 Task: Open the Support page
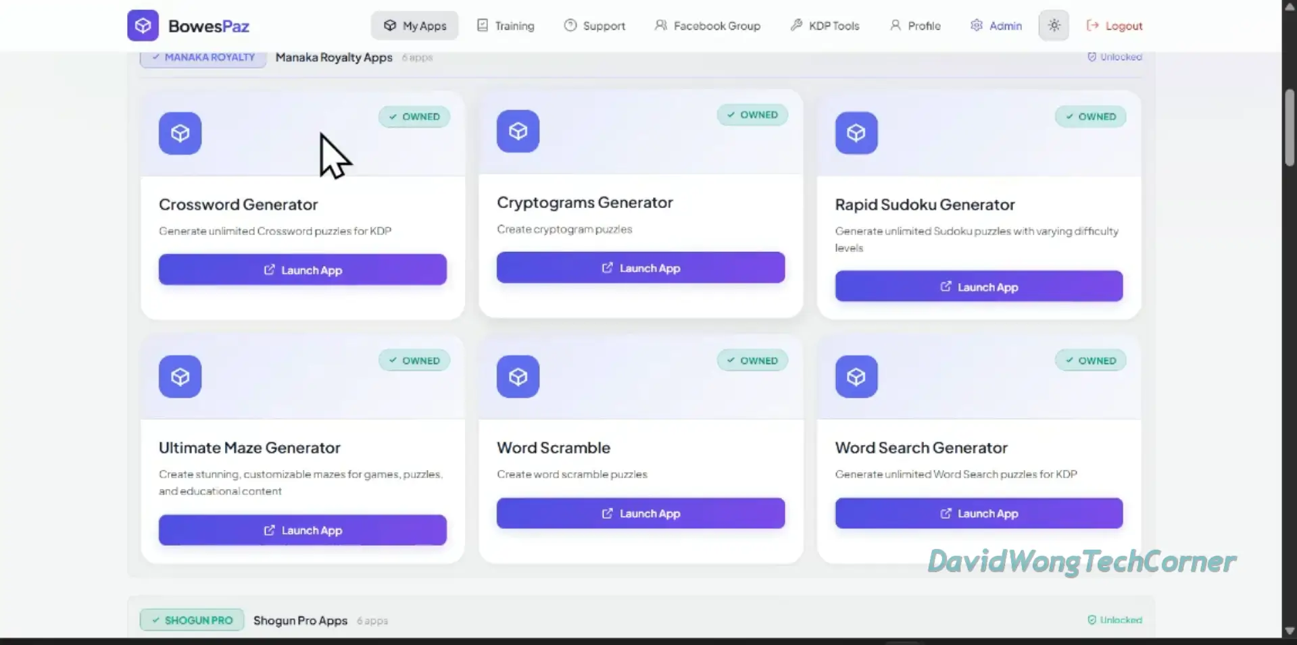tap(595, 26)
